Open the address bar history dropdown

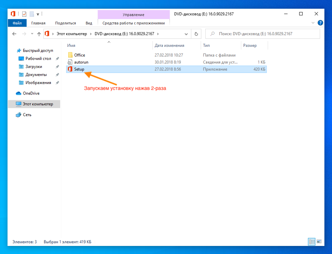186,34
